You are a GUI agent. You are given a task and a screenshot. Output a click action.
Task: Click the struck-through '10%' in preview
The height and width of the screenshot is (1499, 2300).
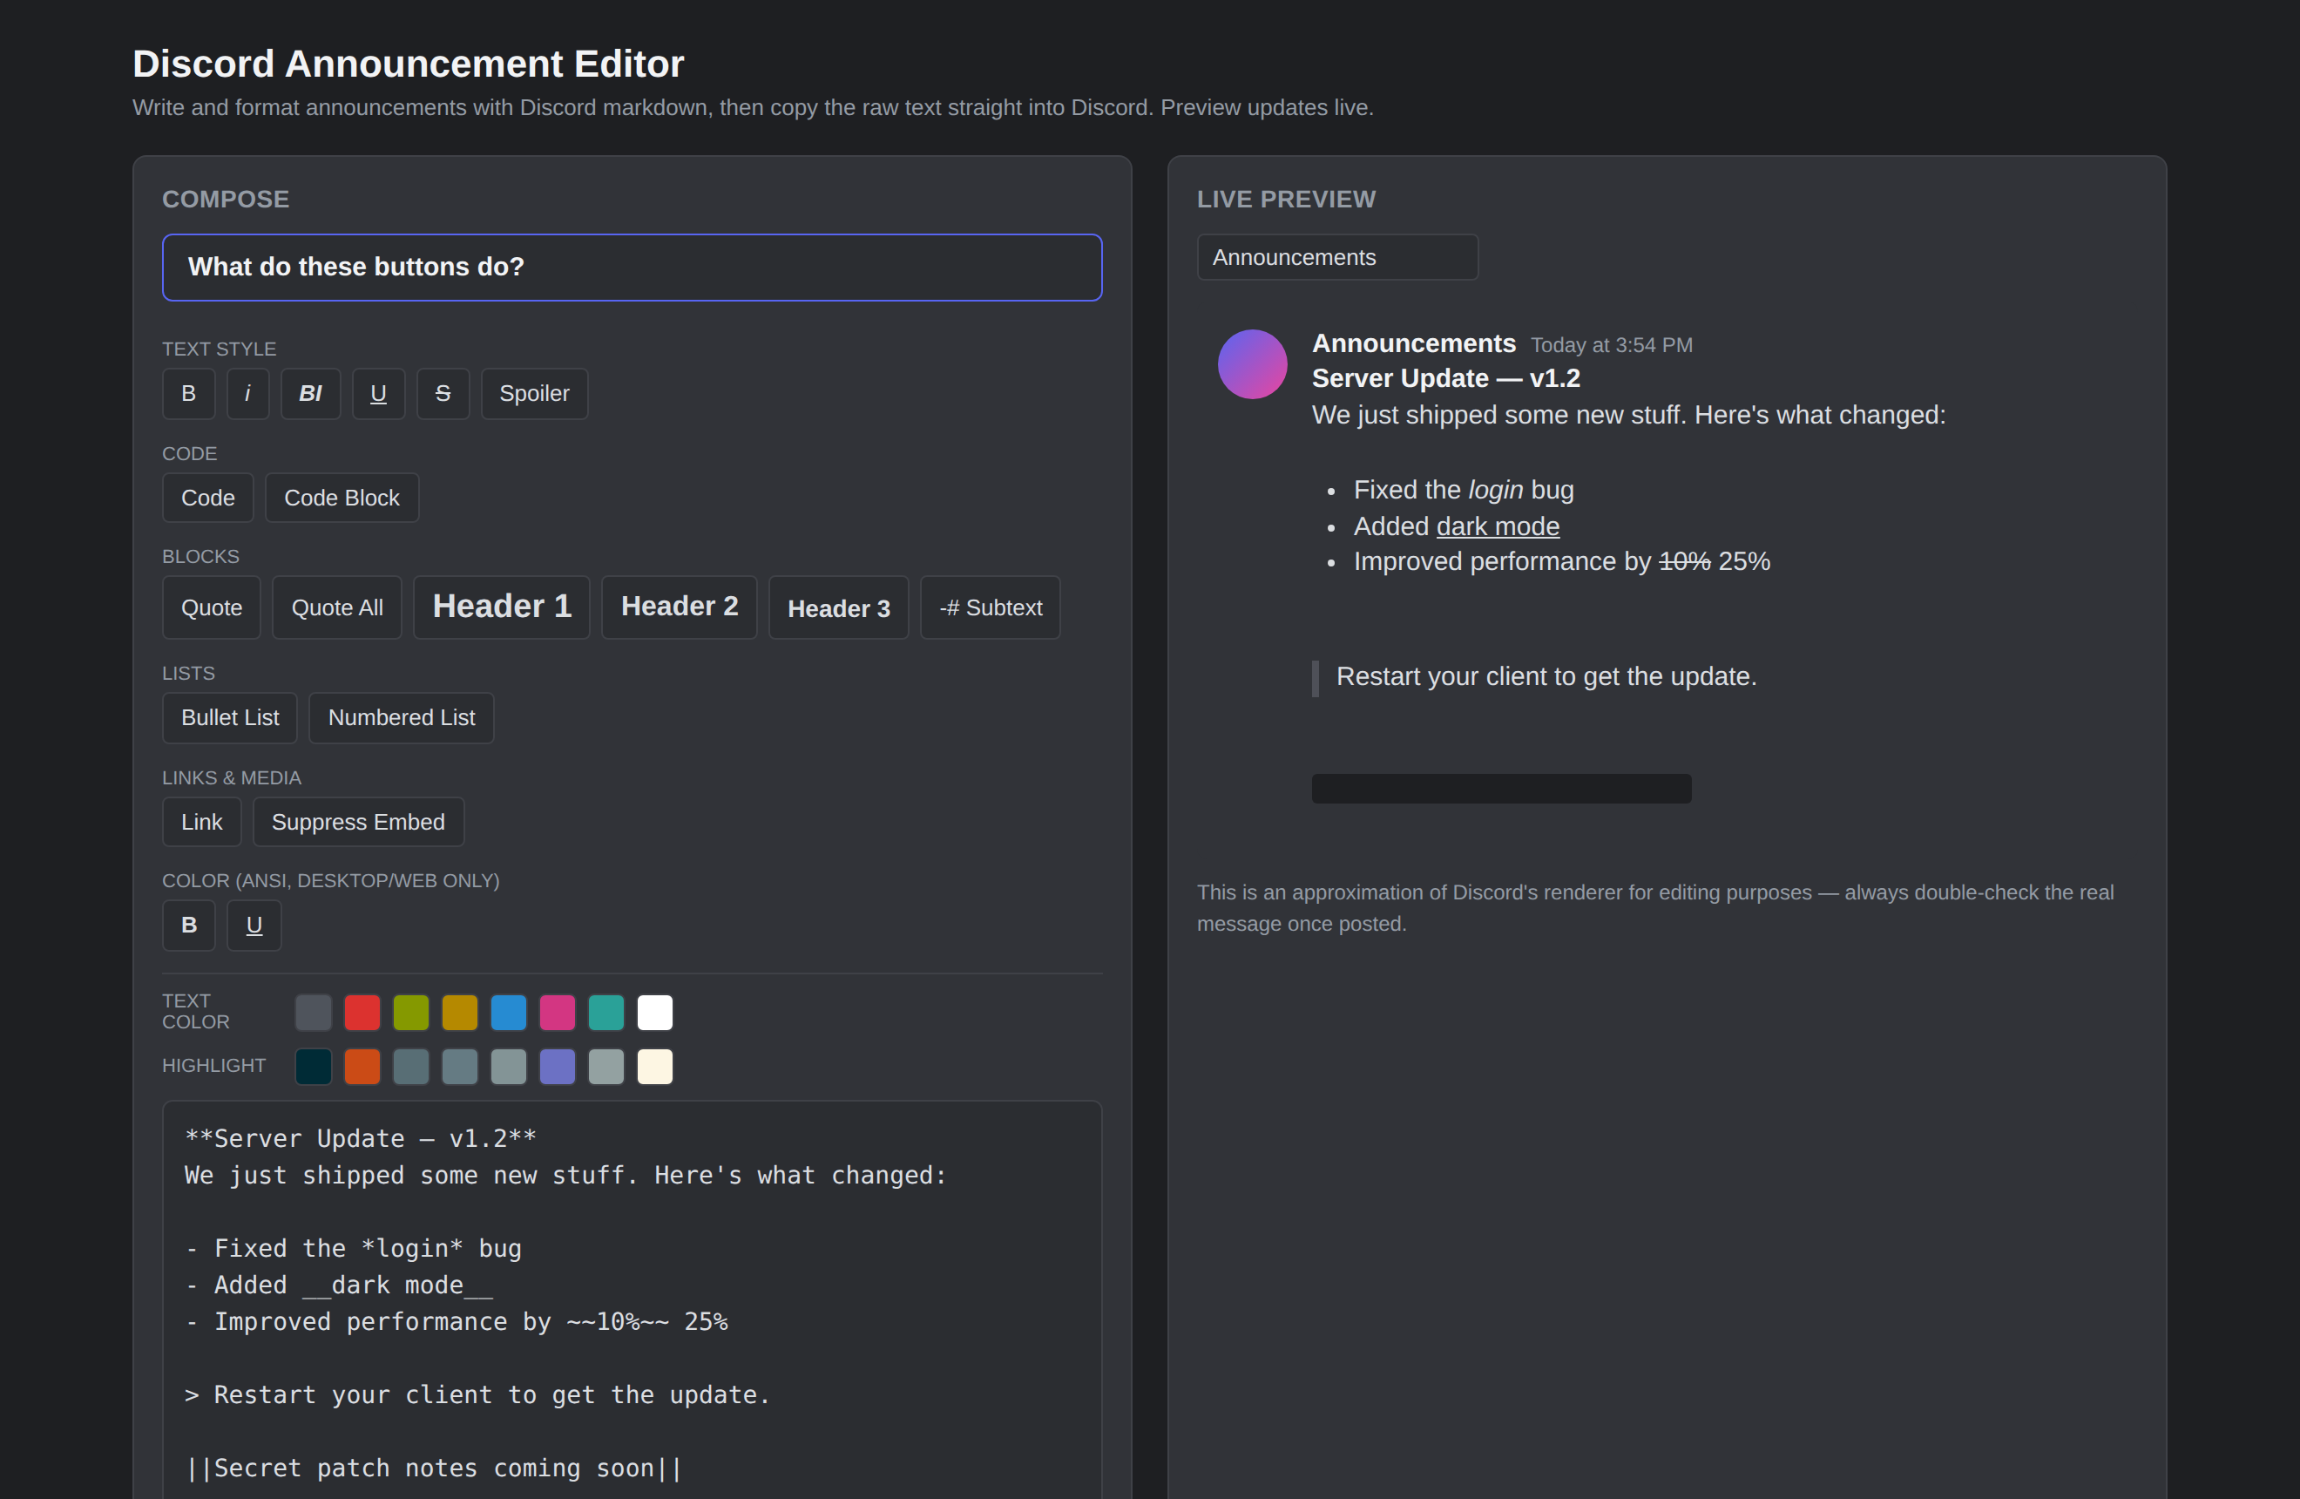pyautogui.click(x=1683, y=561)
